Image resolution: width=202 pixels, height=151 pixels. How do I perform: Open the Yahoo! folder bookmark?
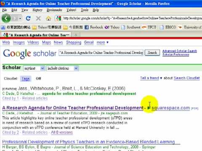pos(47,27)
